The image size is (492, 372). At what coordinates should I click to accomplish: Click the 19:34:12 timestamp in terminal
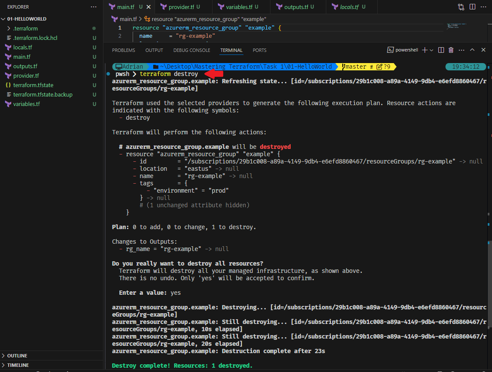[x=466, y=67]
